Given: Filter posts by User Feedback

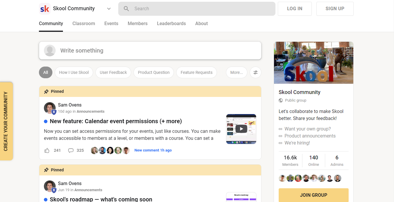Looking at the screenshot, I should click(x=113, y=72).
